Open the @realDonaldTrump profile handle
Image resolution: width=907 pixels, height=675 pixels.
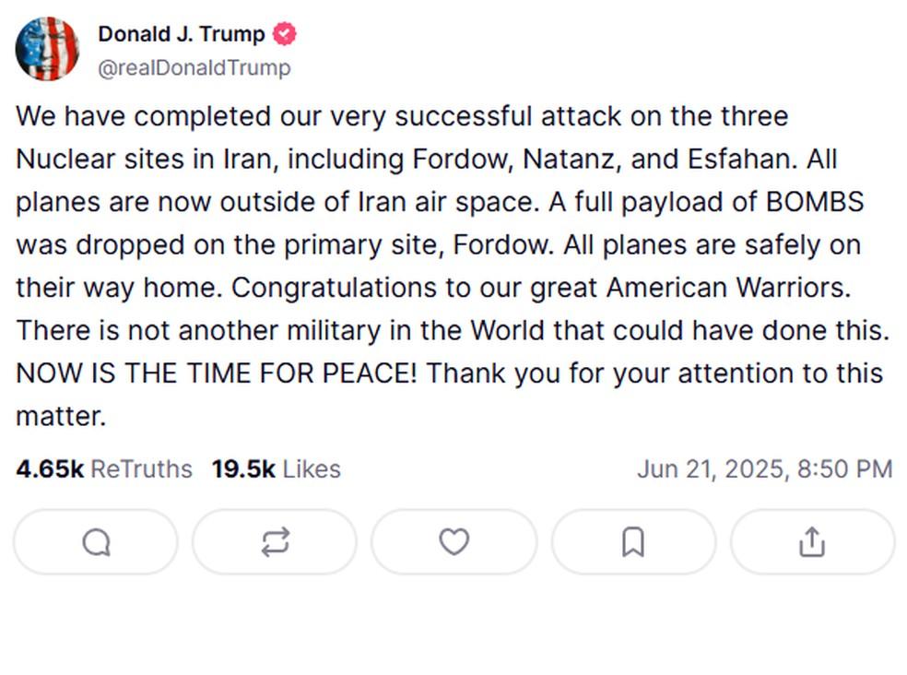tap(194, 67)
